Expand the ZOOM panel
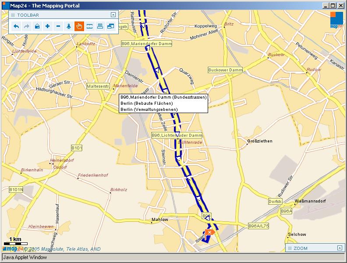347x263 pixels. point(340,248)
